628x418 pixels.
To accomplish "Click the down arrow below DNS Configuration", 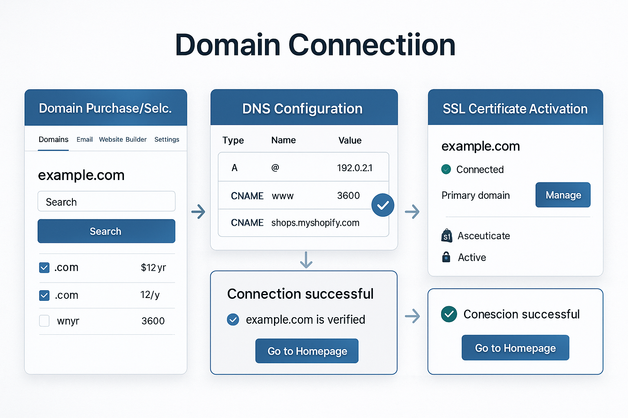I will pos(306,259).
